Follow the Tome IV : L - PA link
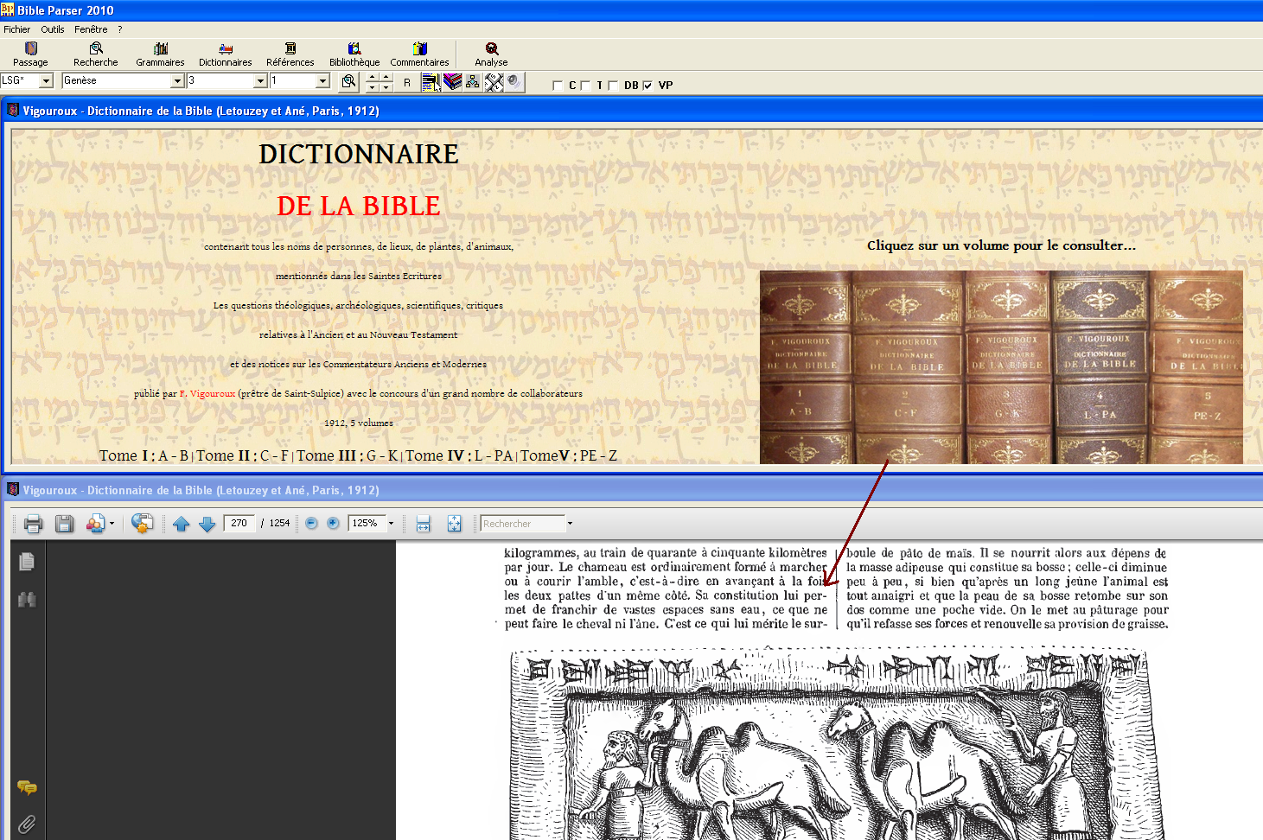 click(459, 455)
